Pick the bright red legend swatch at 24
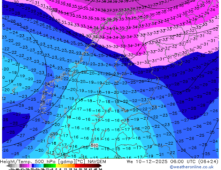The width and height of the screenshot is (221, 170). point(76,165)
